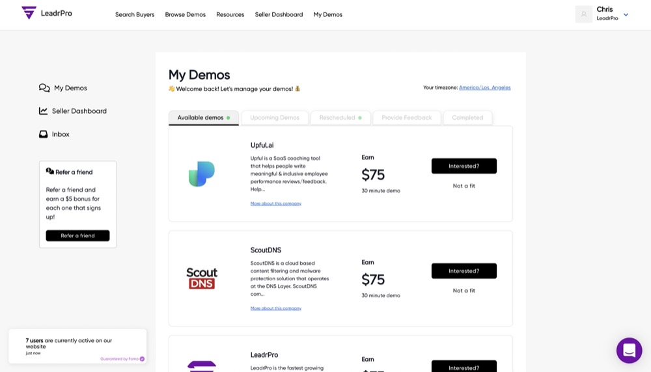This screenshot has width=651, height=372.
Task: Click the user avatar placeholder icon
Action: 583,14
